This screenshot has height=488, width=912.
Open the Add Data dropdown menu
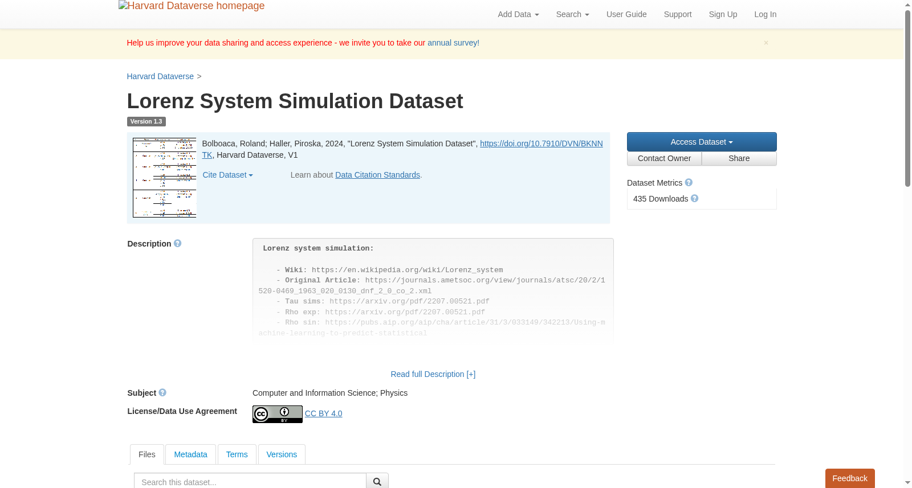pyautogui.click(x=518, y=14)
